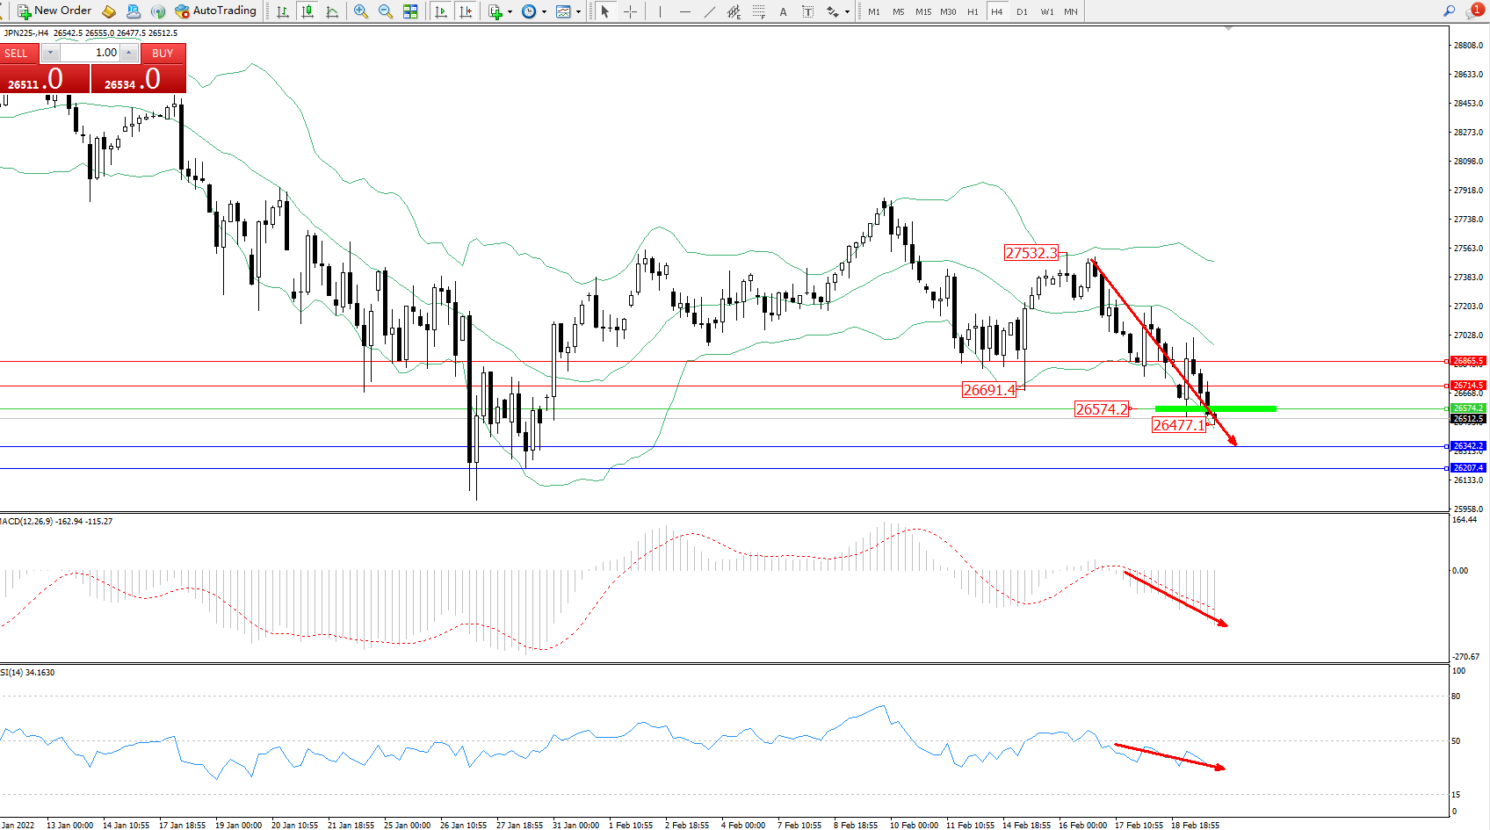Screen dimensions: 1490x830
Task: Zoom out on the chart
Action: (x=385, y=11)
